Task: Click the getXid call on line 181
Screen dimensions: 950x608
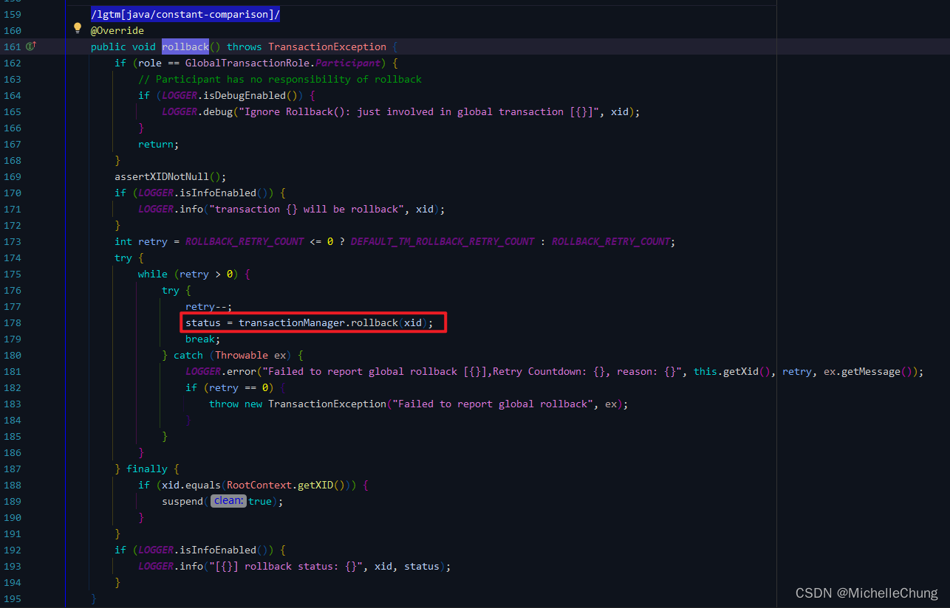Action: coord(741,371)
